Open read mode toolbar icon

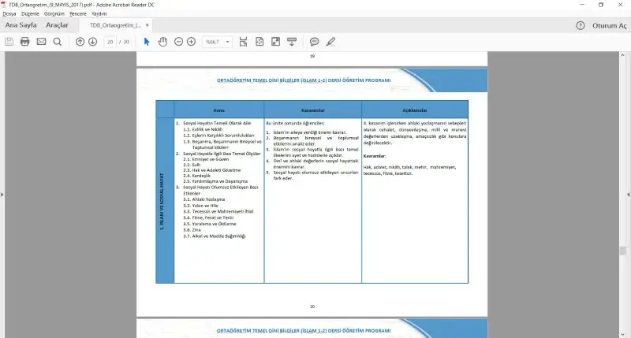(292, 42)
